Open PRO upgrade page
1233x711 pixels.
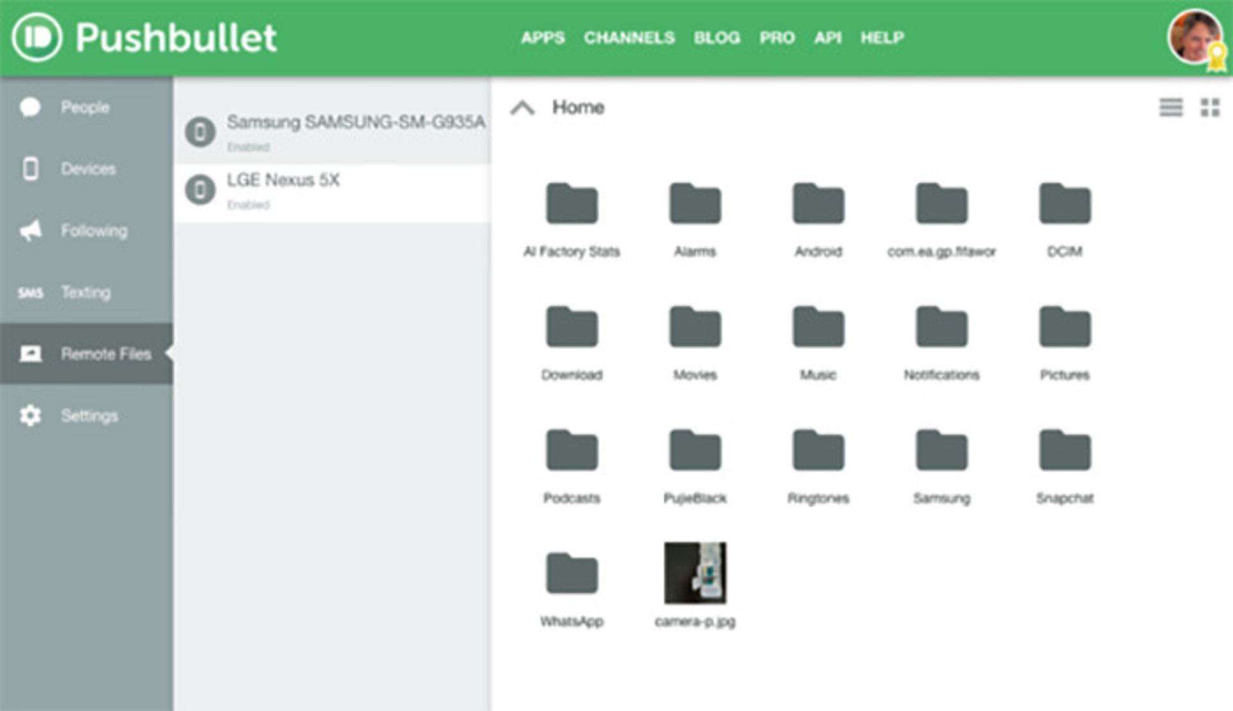pyautogui.click(x=775, y=37)
